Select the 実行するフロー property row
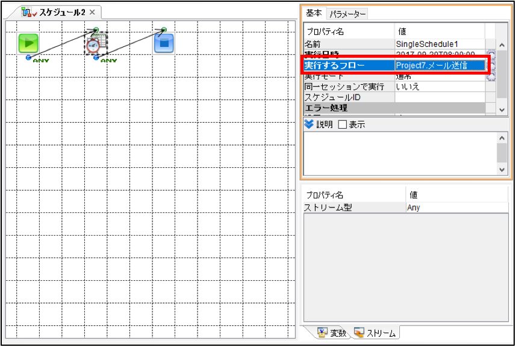Viewport: 516px width, 347px height. tap(394, 66)
